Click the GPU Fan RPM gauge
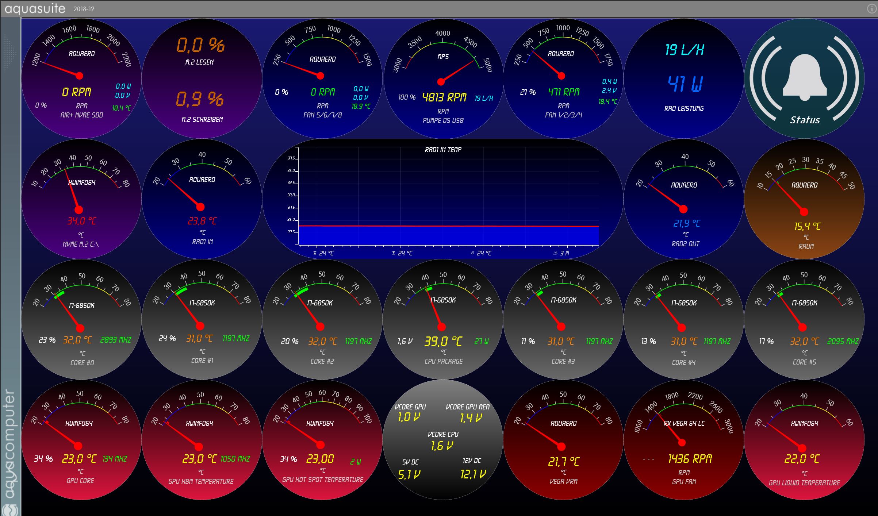This screenshot has height=516, width=878. [x=684, y=440]
